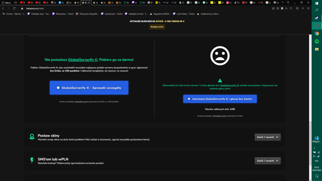Open the ad blocker shield icon
Viewport: 322px width, 181px height.
pyautogui.click(x=282, y=8)
